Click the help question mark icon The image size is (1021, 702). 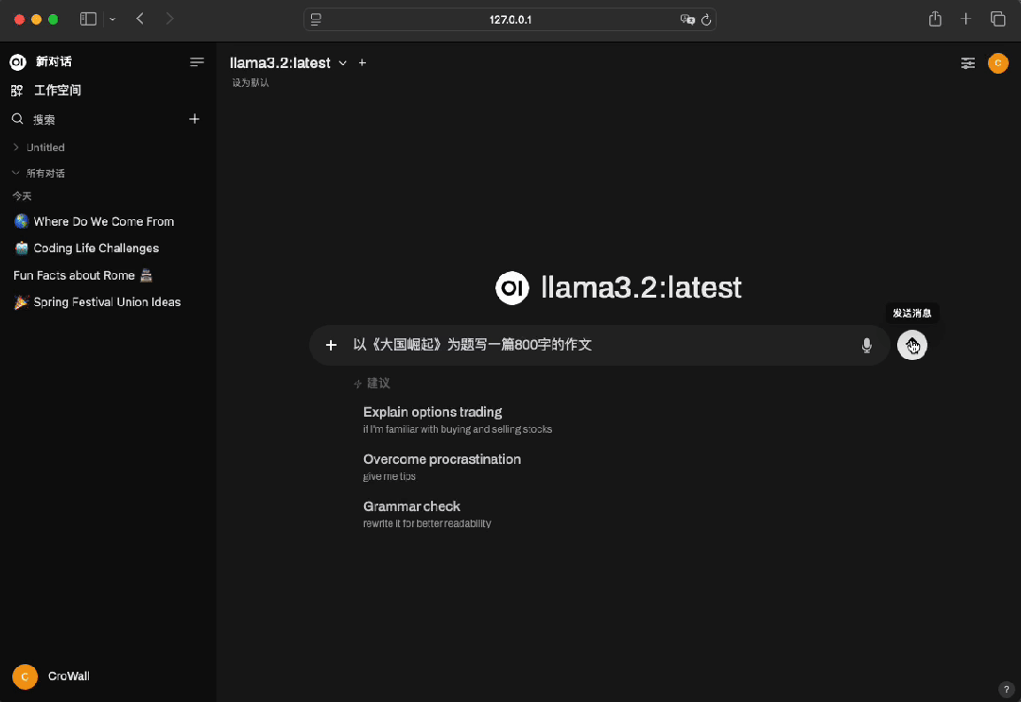[1005, 689]
